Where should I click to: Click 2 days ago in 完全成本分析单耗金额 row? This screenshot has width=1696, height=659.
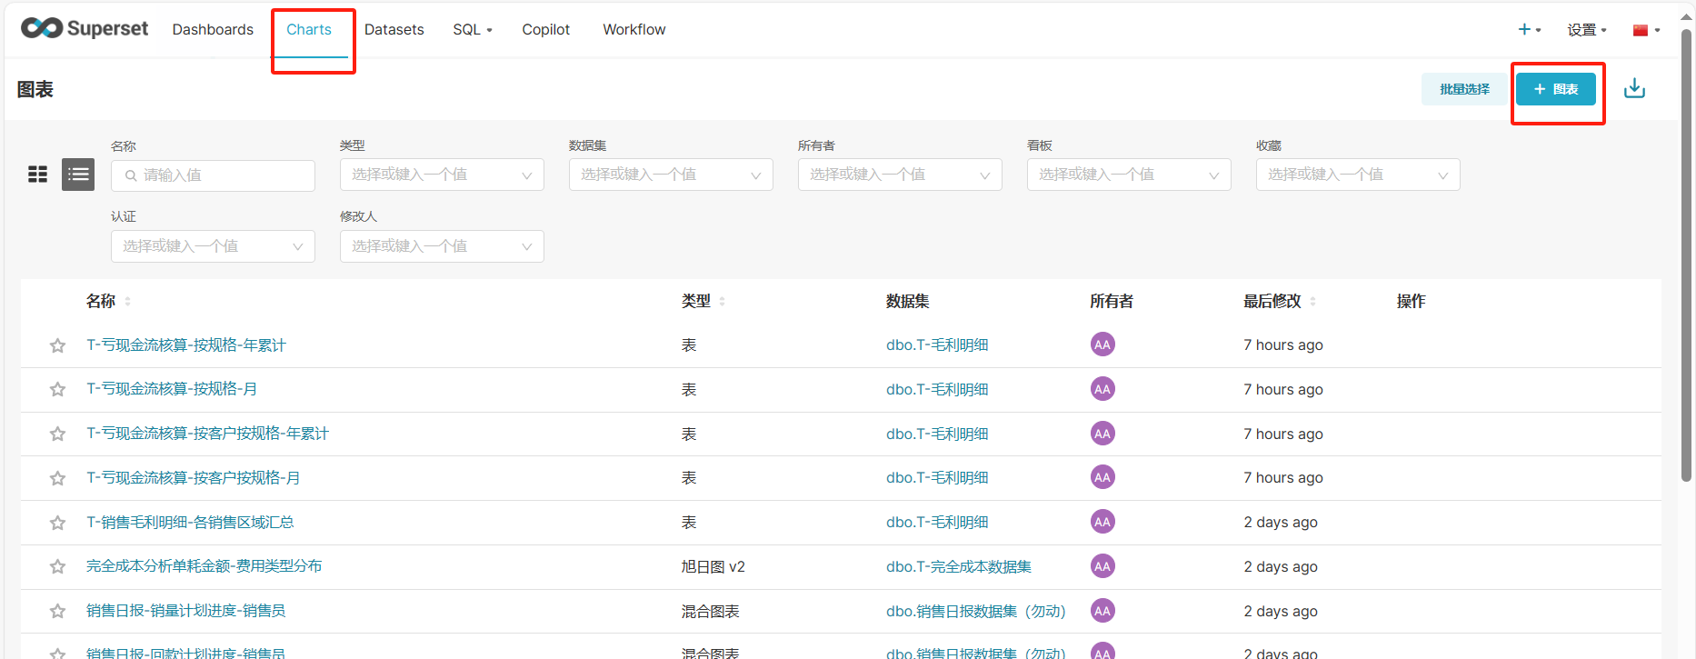pyautogui.click(x=1280, y=567)
